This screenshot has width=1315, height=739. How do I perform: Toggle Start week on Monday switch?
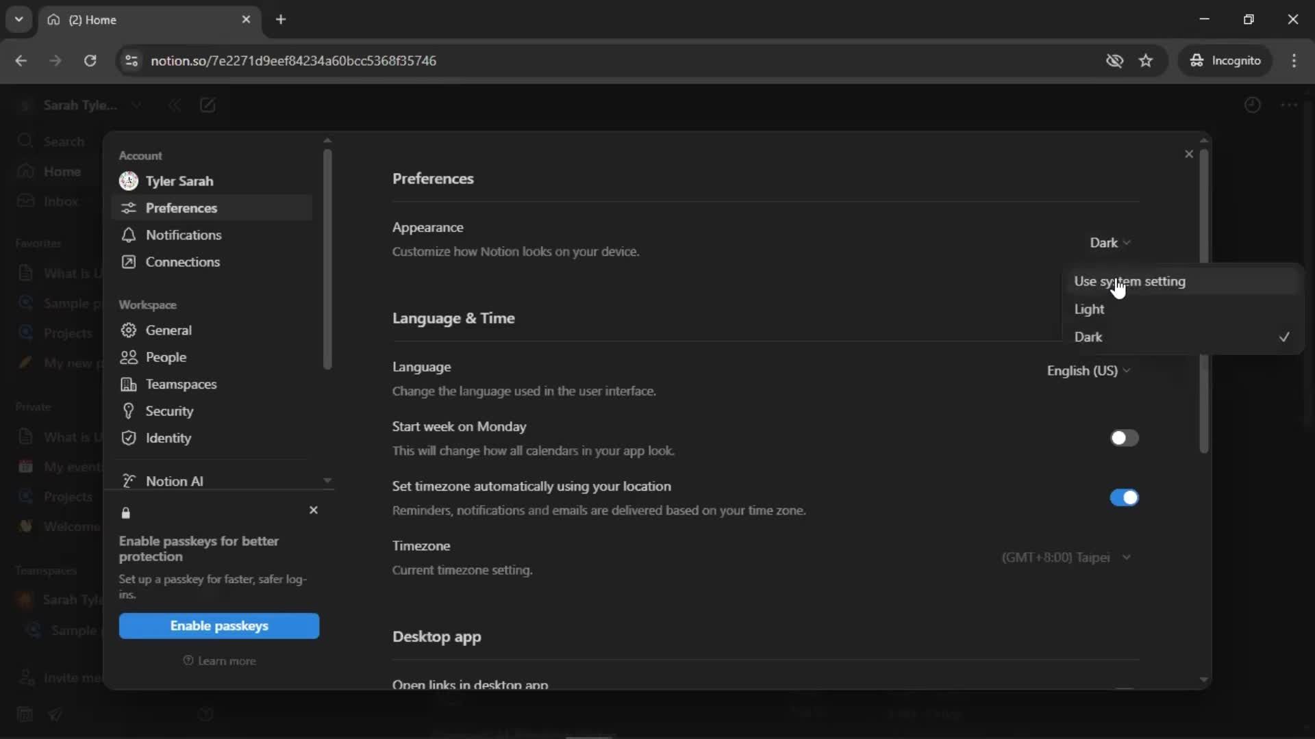1124,438
